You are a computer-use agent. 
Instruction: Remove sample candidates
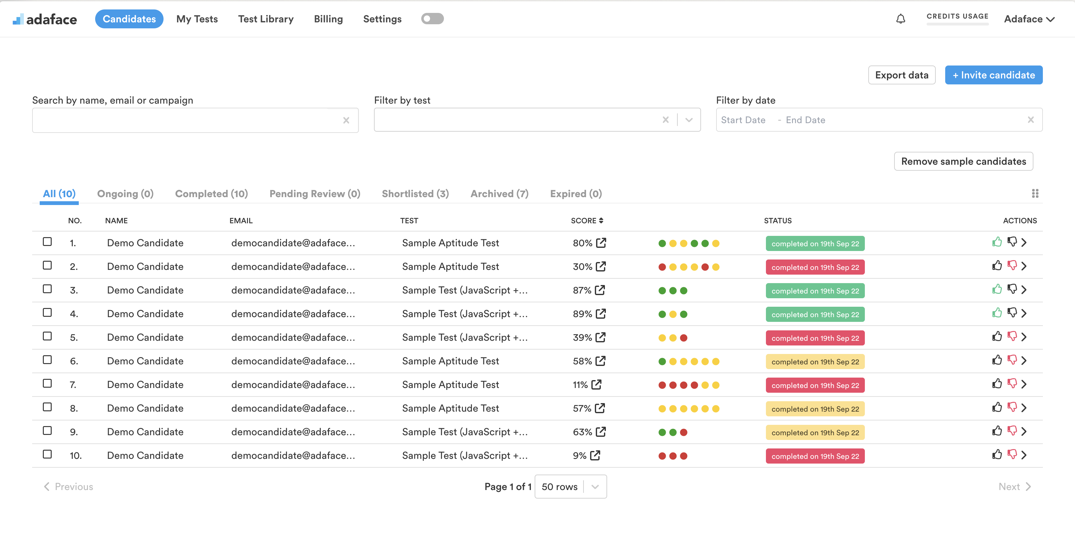963,162
